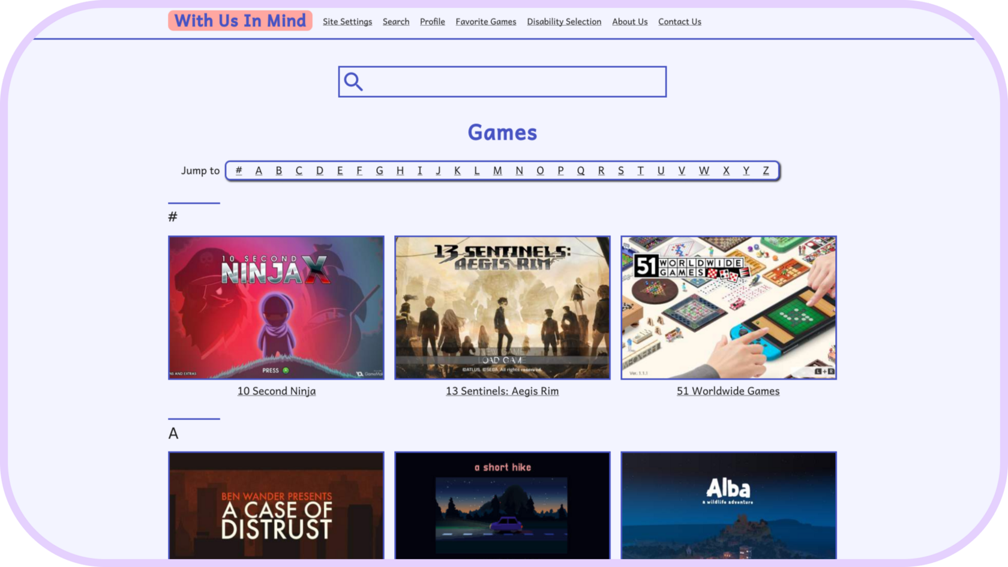Open the 10 Second Ninja title link
Viewport: 1008px width, 567px height.
(x=277, y=391)
